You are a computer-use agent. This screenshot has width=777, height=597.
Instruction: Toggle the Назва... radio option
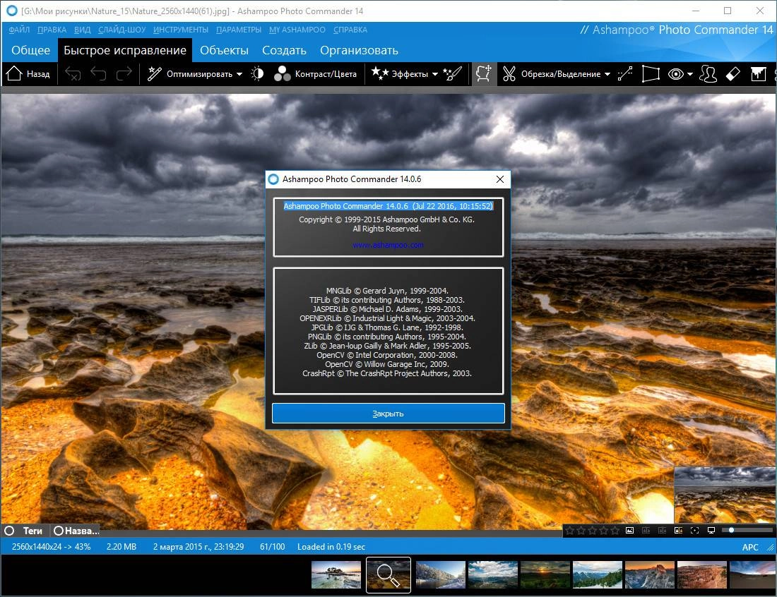(59, 531)
